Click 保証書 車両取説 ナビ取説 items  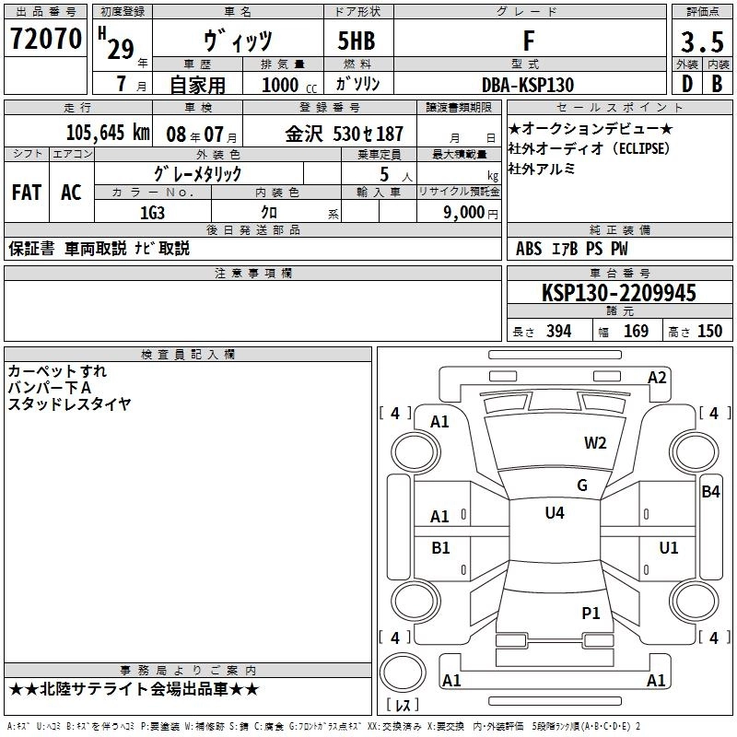(x=99, y=248)
